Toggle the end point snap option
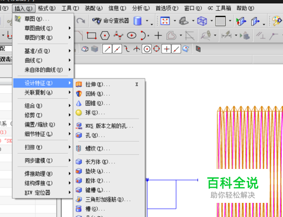283x217 pixels. [x=107, y=49]
